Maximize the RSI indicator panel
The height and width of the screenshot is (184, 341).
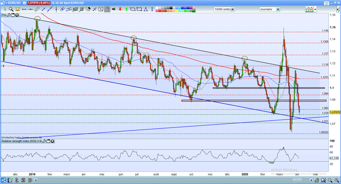coord(49,141)
